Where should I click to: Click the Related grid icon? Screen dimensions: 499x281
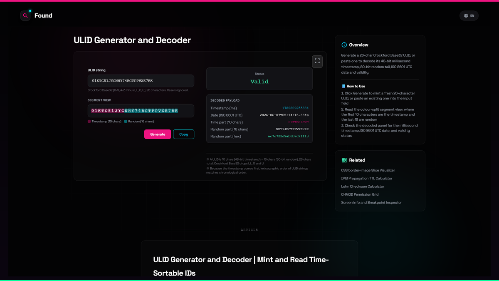point(344,160)
